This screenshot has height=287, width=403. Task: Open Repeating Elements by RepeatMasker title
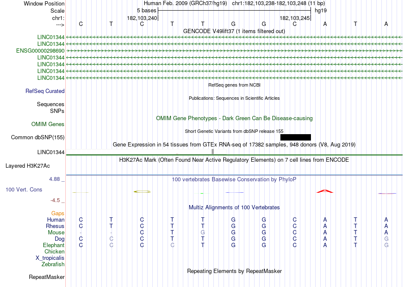235,271
